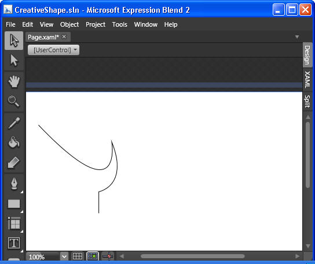Switch to the Page.xaml document tab
Screen dimensions: 315x264
[x=43, y=37]
